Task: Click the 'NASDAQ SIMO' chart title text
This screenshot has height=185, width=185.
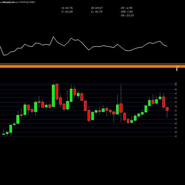Action: click(x=27, y=2)
